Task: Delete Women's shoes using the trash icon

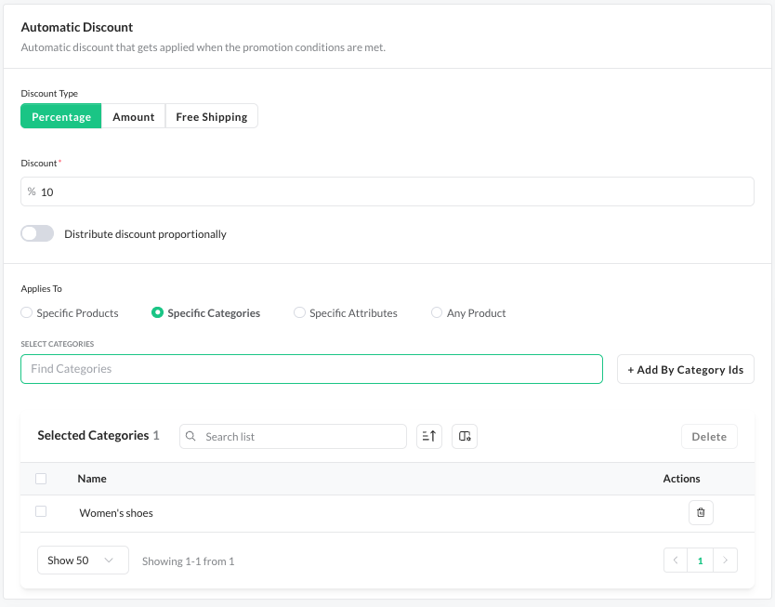Action: (701, 512)
